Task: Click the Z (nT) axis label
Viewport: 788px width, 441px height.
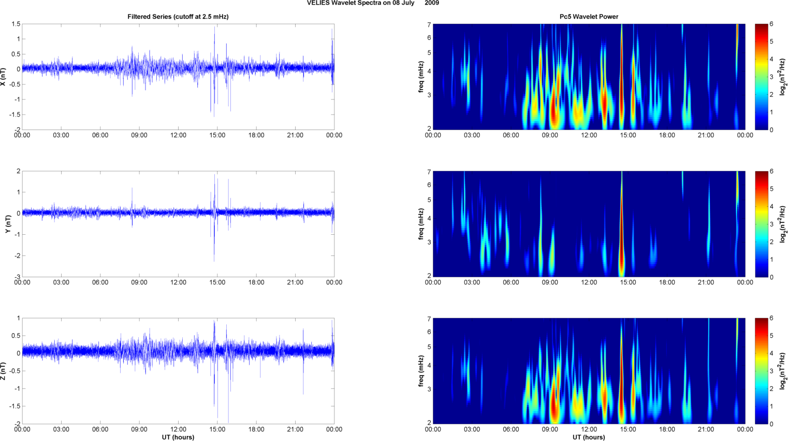Action: click(x=4, y=371)
